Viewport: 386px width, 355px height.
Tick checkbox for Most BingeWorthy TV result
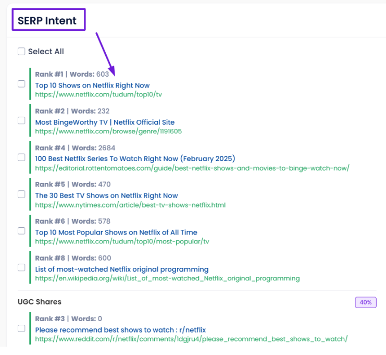pos(21,120)
